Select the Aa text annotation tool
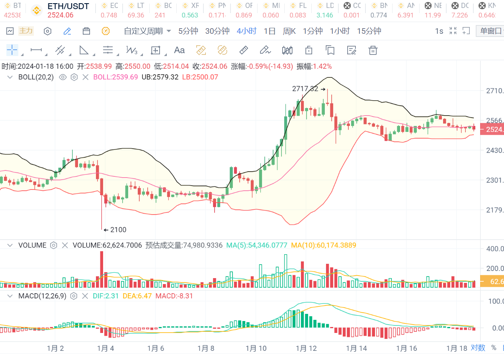Viewport: 504px width, 354px height. (x=180, y=50)
